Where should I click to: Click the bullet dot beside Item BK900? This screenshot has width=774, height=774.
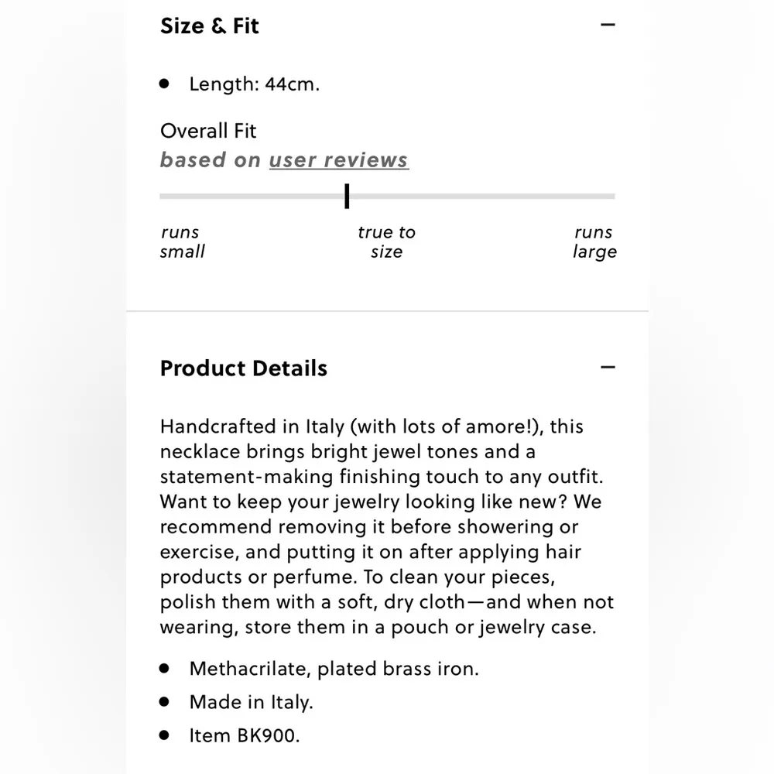164,735
